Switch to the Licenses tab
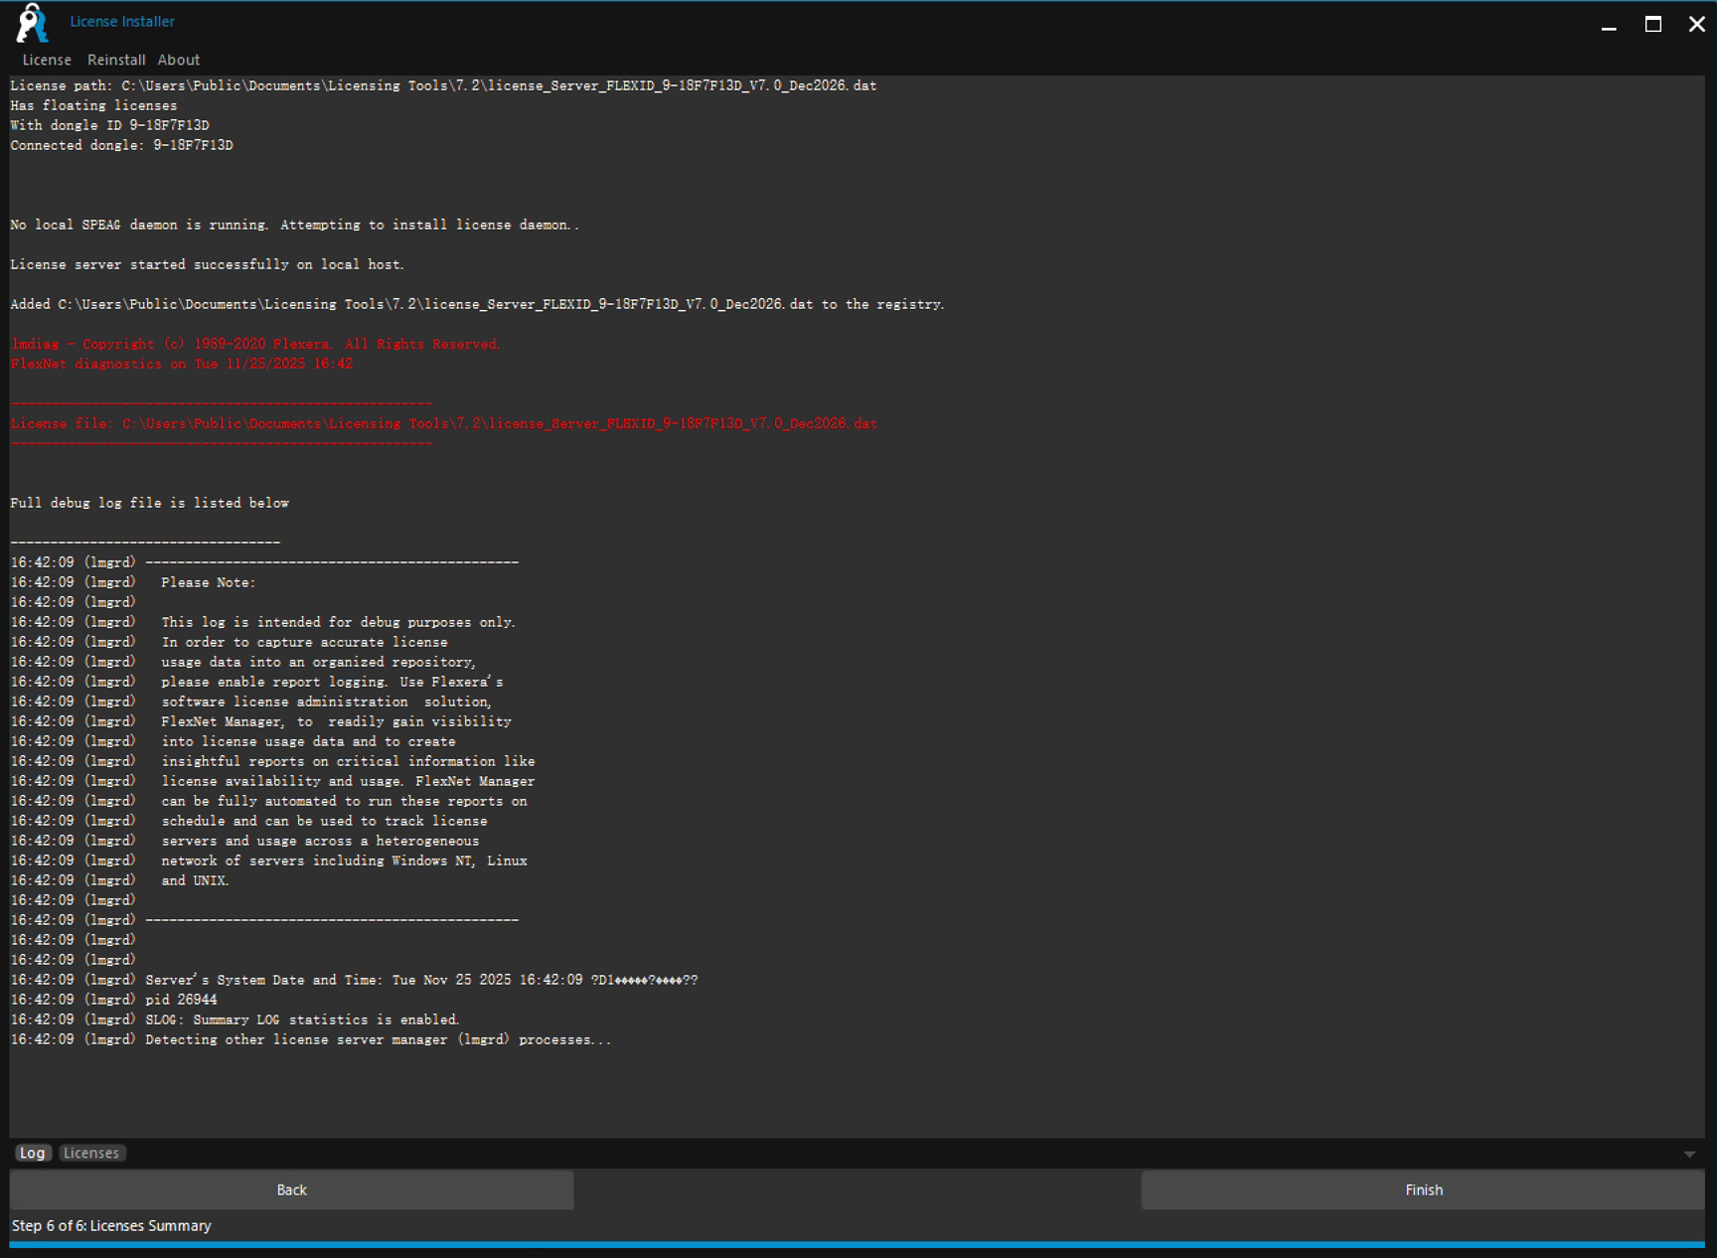This screenshot has width=1717, height=1258. [x=91, y=1153]
